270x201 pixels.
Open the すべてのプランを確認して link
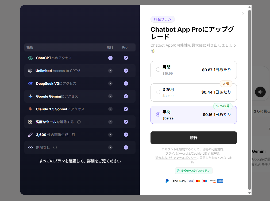point(80,161)
